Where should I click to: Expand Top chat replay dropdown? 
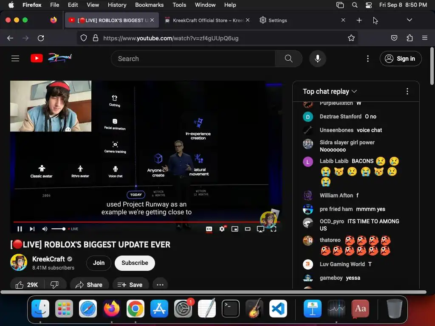click(x=330, y=92)
